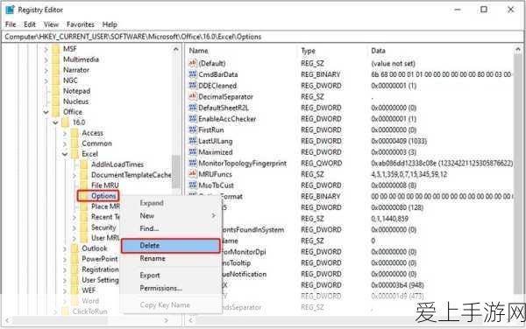Click the MonitorTopologyFingerprint value icon
The image size is (526, 329).
point(193,163)
